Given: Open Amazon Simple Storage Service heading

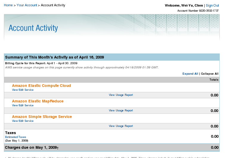Looking at the screenshot, I should click(42, 117).
